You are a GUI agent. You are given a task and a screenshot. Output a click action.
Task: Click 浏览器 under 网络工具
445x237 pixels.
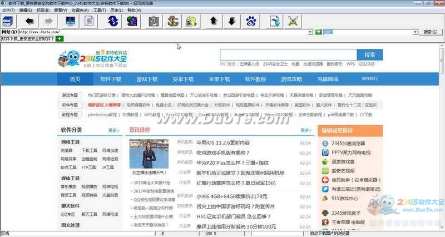(x=67, y=151)
